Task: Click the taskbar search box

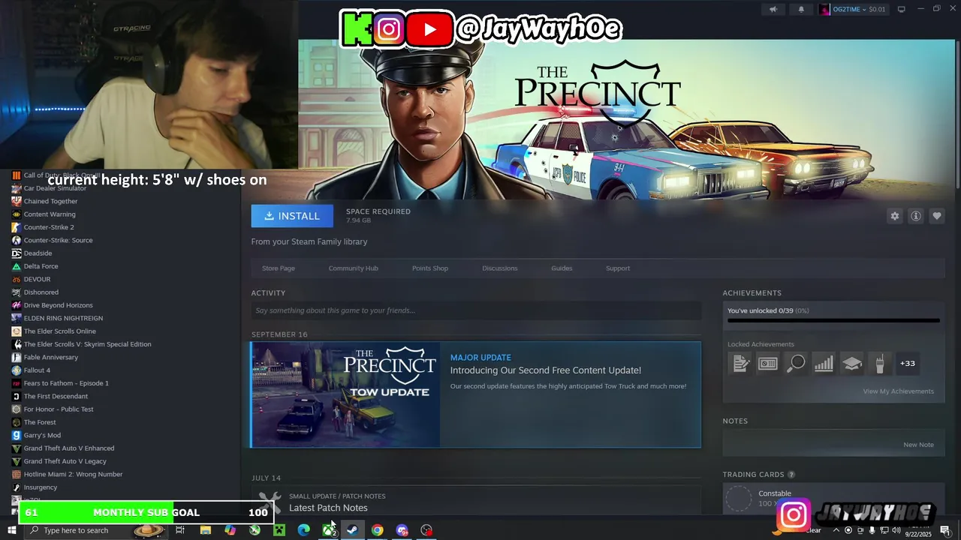Action: point(96,530)
